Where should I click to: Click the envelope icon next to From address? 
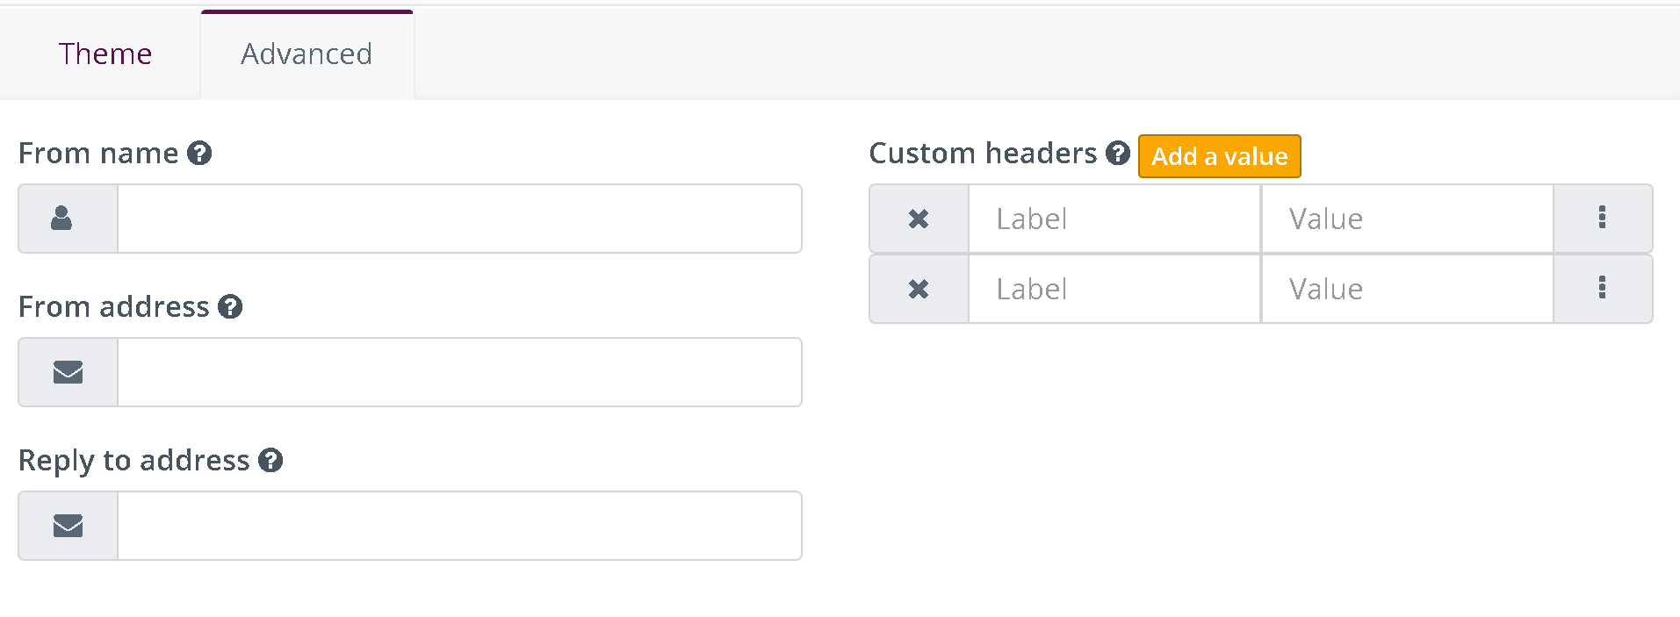pyautogui.click(x=66, y=371)
